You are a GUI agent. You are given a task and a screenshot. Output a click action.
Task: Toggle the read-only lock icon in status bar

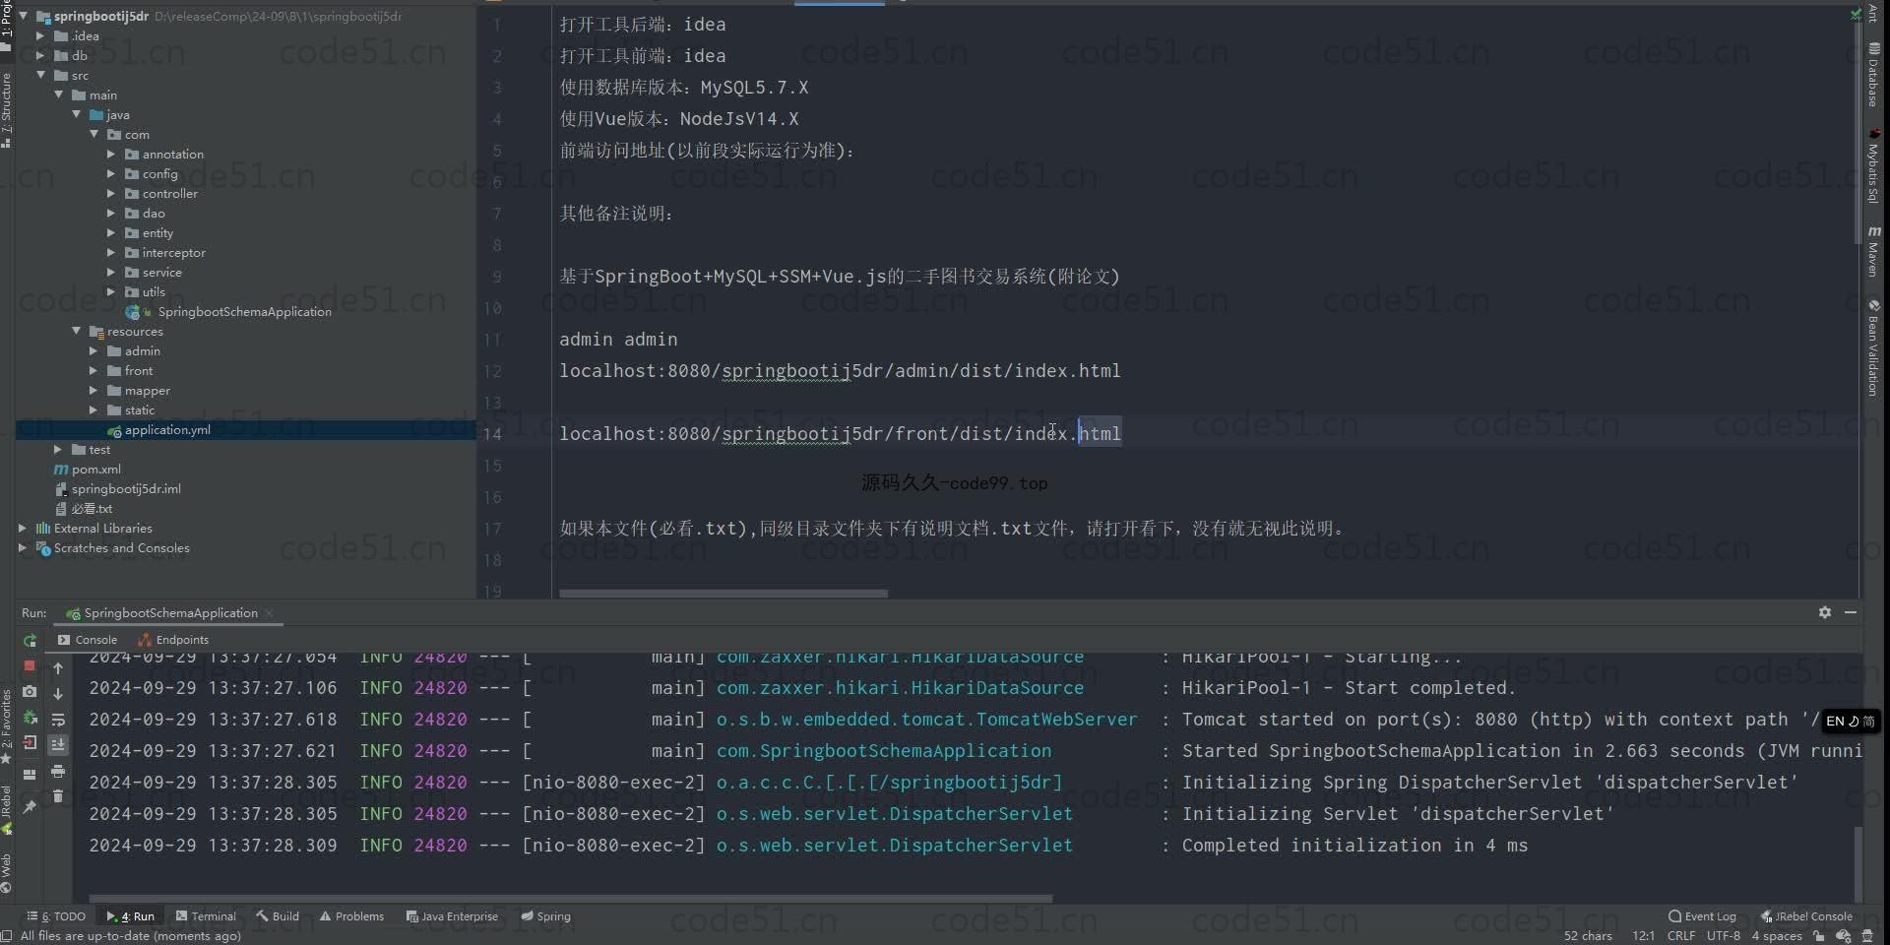[1819, 936]
